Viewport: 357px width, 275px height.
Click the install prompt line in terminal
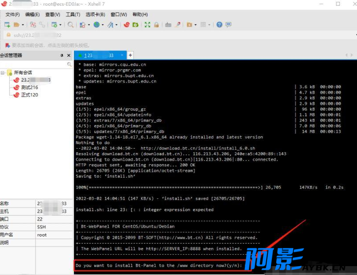(159, 265)
